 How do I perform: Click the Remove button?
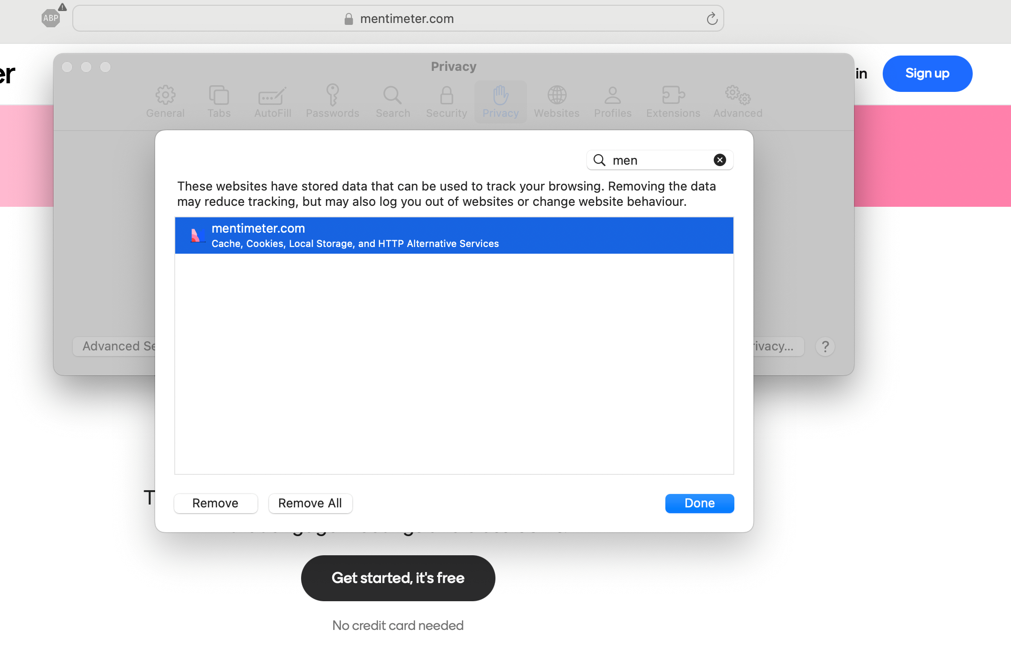pos(215,503)
